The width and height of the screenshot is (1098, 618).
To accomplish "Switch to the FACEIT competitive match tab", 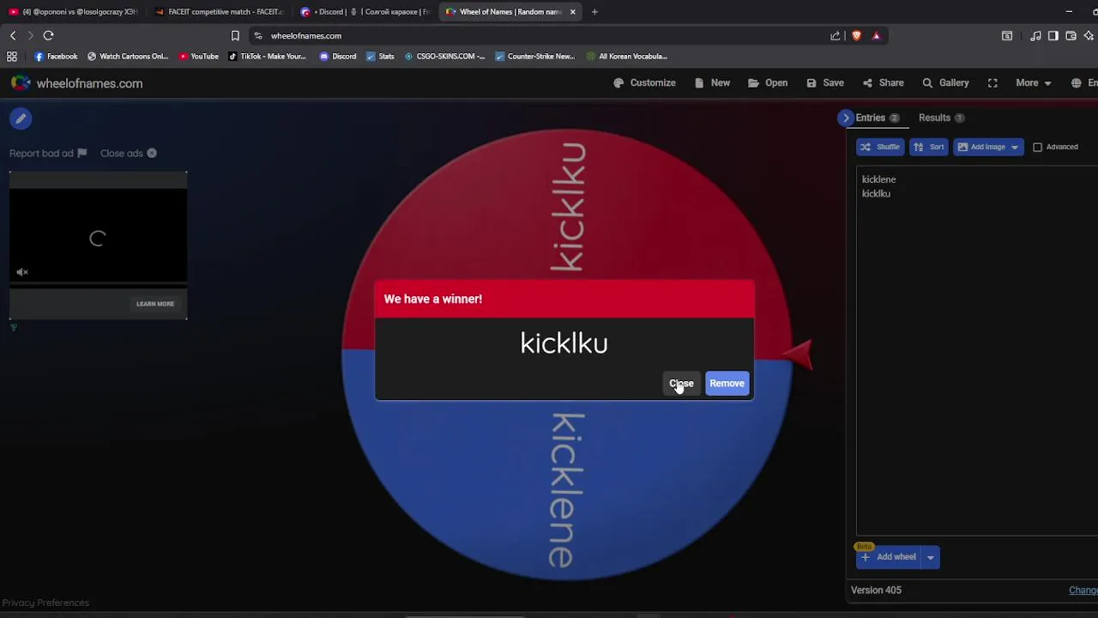I will click(219, 12).
